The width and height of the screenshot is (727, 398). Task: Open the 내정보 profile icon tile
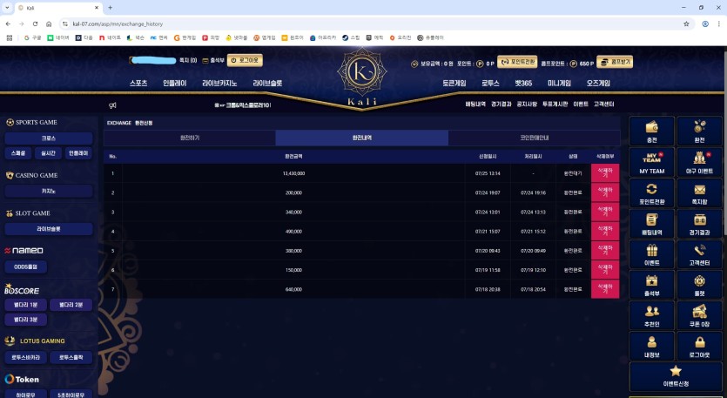click(x=651, y=341)
